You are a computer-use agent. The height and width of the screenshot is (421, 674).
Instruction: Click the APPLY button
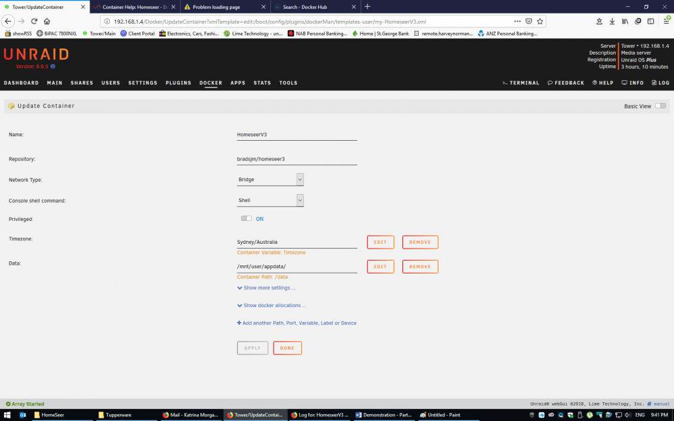[x=252, y=348]
